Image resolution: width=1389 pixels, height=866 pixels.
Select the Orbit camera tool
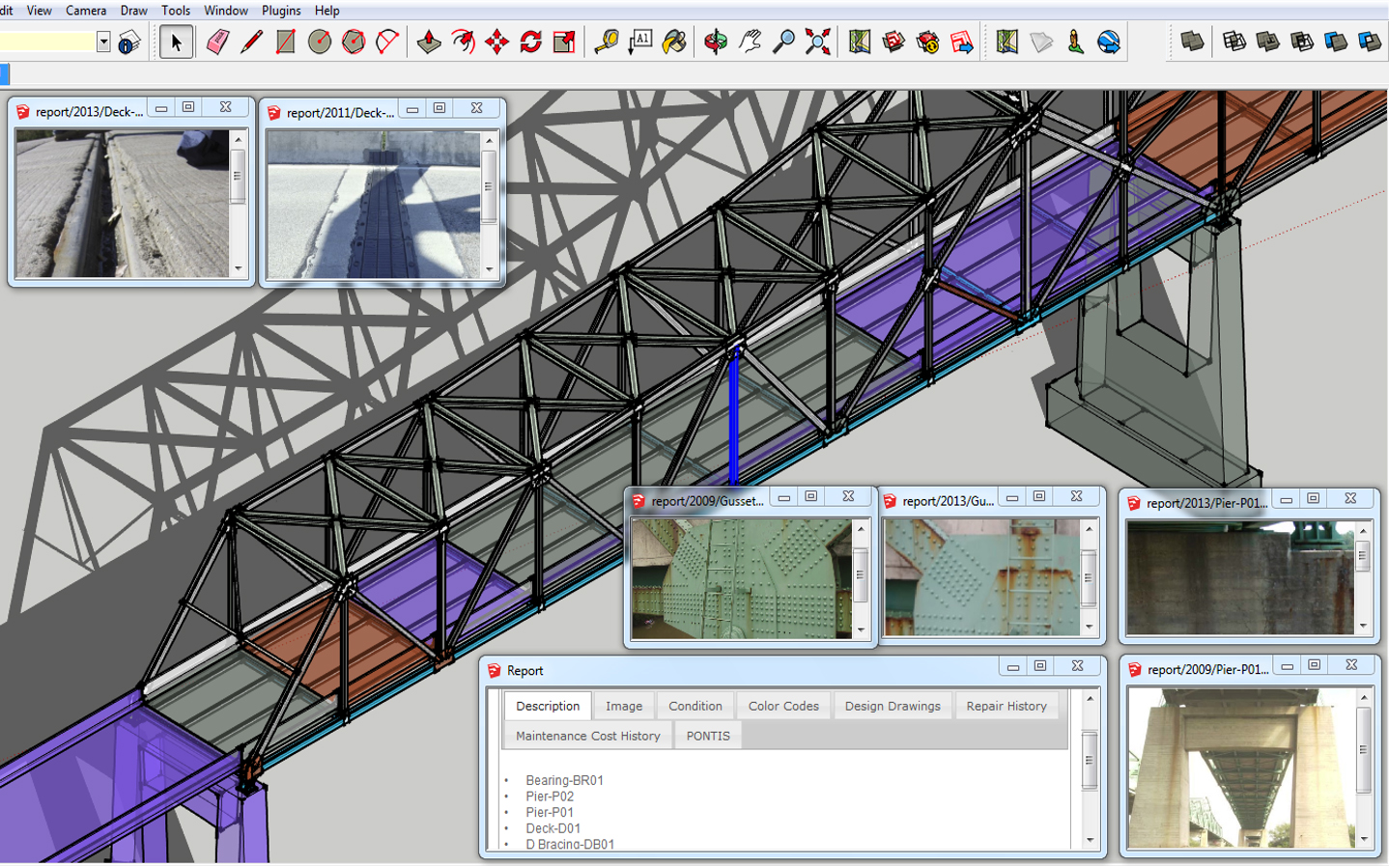tap(716, 42)
